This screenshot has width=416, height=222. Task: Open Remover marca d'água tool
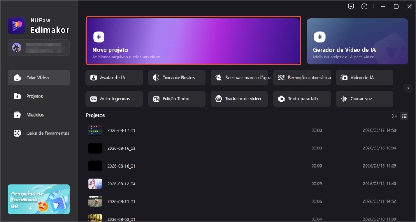click(x=241, y=78)
